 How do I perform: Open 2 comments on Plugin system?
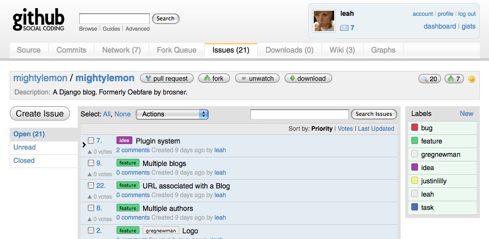pos(133,150)
